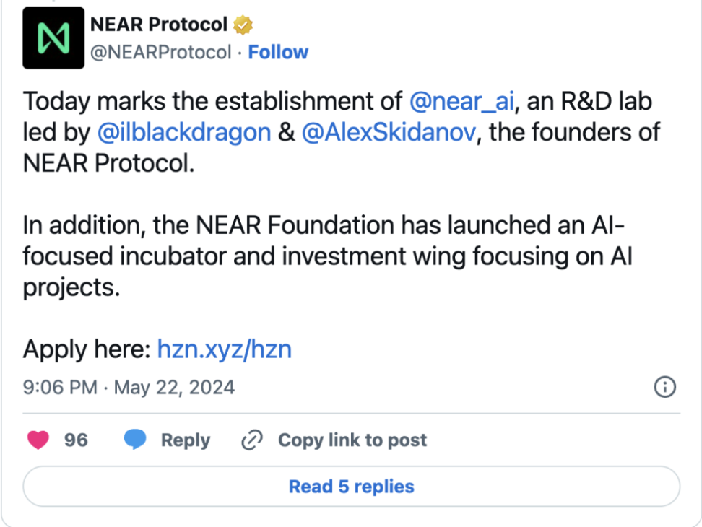The height and width of the screenshot is (527, 702).
Task: Open replies by expanding the conversation
Action: 351,486
